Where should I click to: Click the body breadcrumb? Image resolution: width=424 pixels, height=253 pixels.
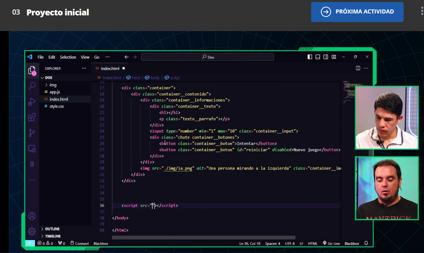(x=155, y=78)
